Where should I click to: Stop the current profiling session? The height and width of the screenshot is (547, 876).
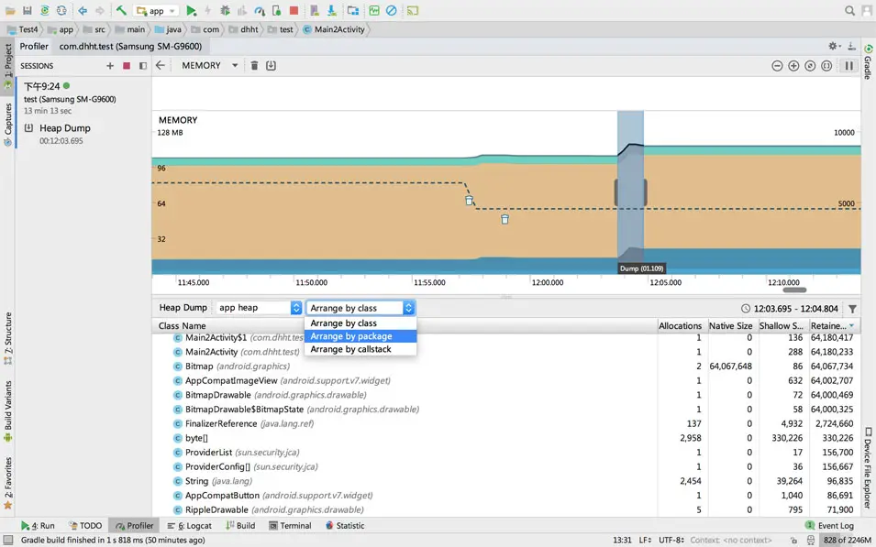point(127,66)
